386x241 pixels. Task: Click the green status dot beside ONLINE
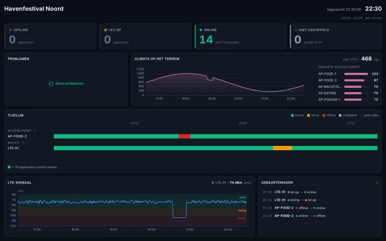tap(201, 30)
